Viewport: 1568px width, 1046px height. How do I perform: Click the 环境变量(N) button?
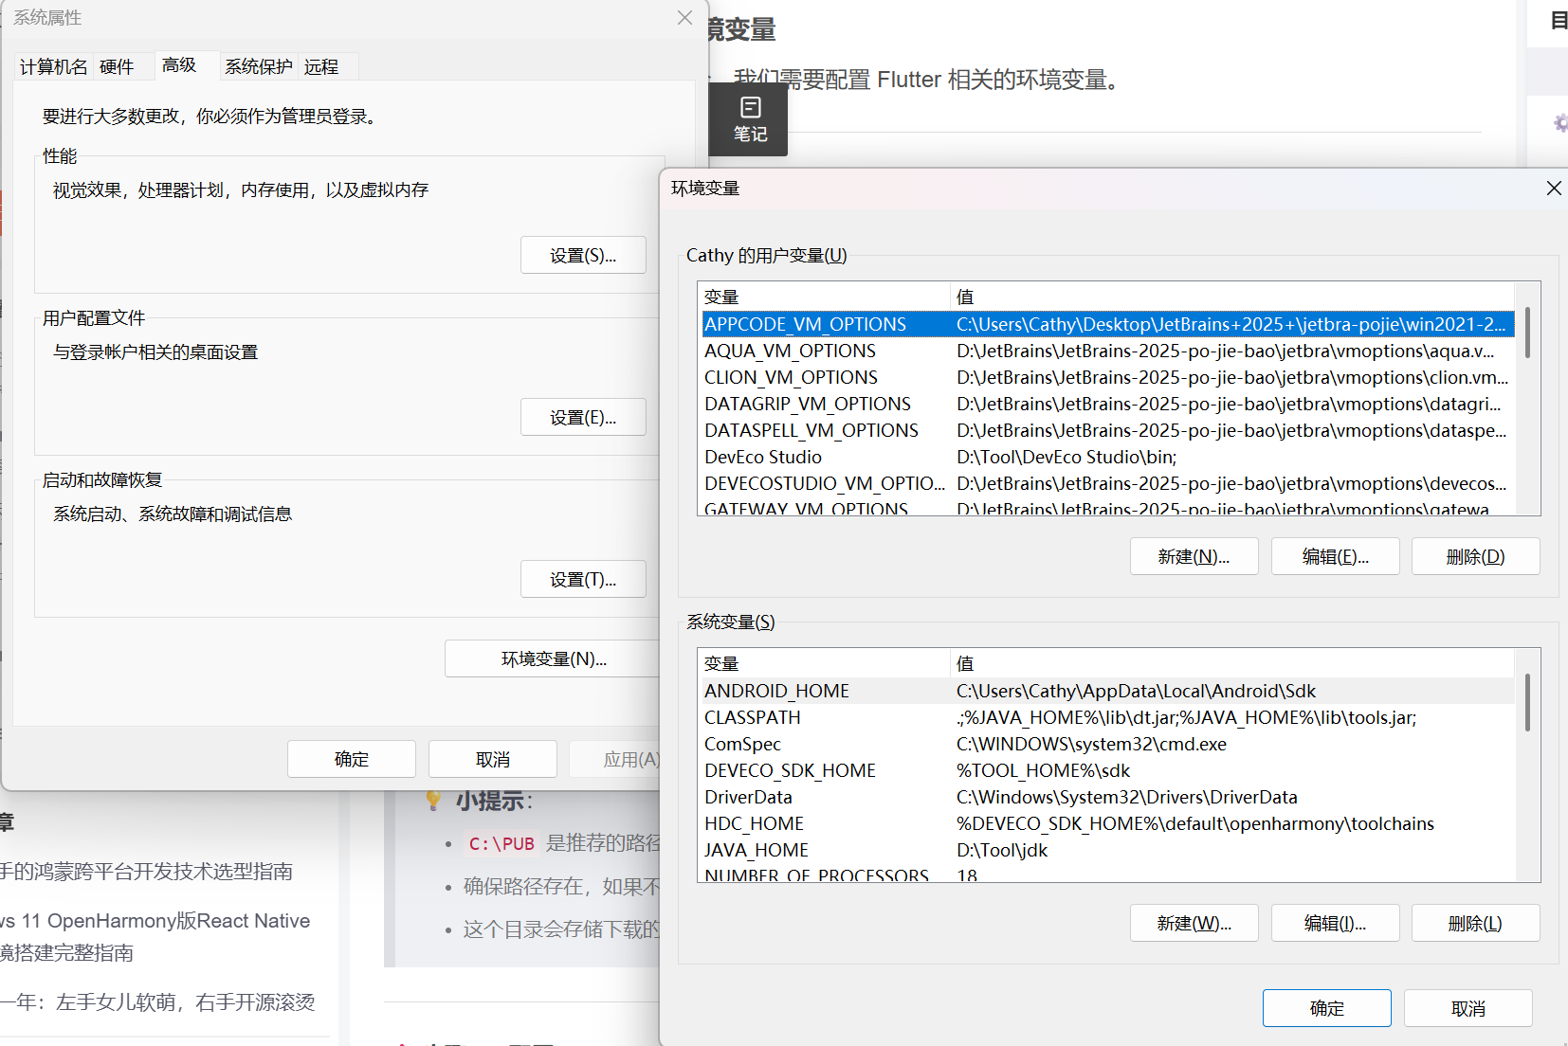click(553, 659)
